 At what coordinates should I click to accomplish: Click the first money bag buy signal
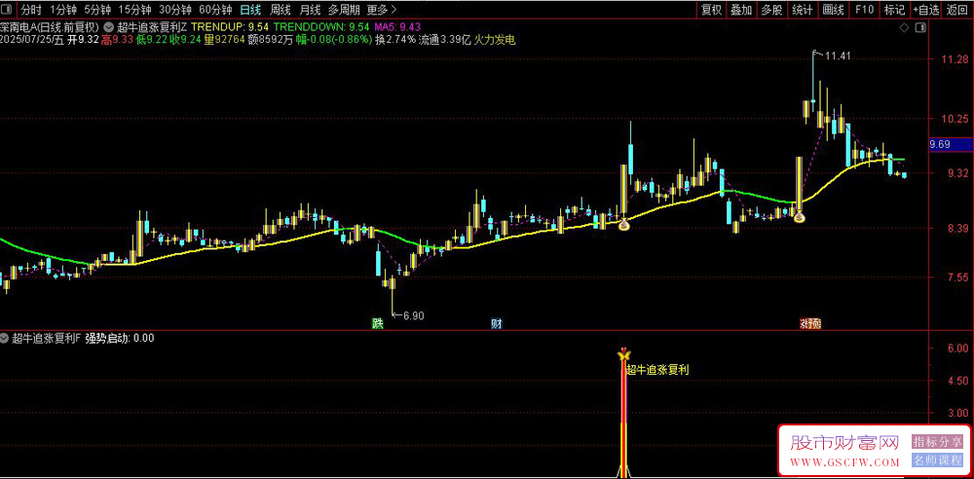(x=625, y=225)
